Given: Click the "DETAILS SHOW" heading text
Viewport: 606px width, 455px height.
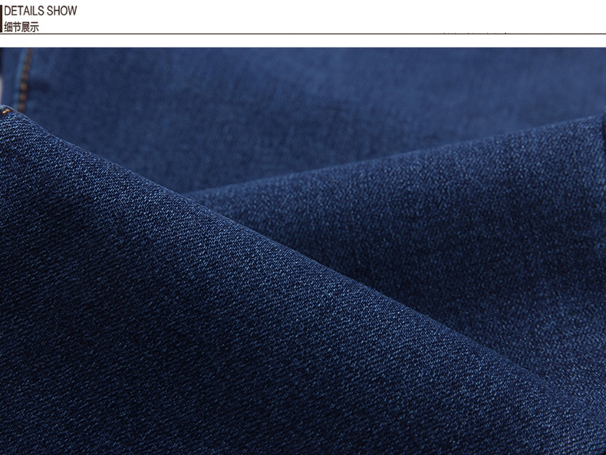Looking at the screenshot, I should tap(41, 12).
